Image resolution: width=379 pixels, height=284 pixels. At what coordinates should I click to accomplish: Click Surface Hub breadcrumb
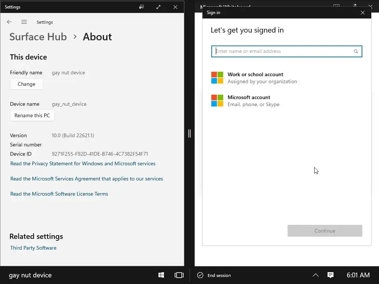pos(38,37)
